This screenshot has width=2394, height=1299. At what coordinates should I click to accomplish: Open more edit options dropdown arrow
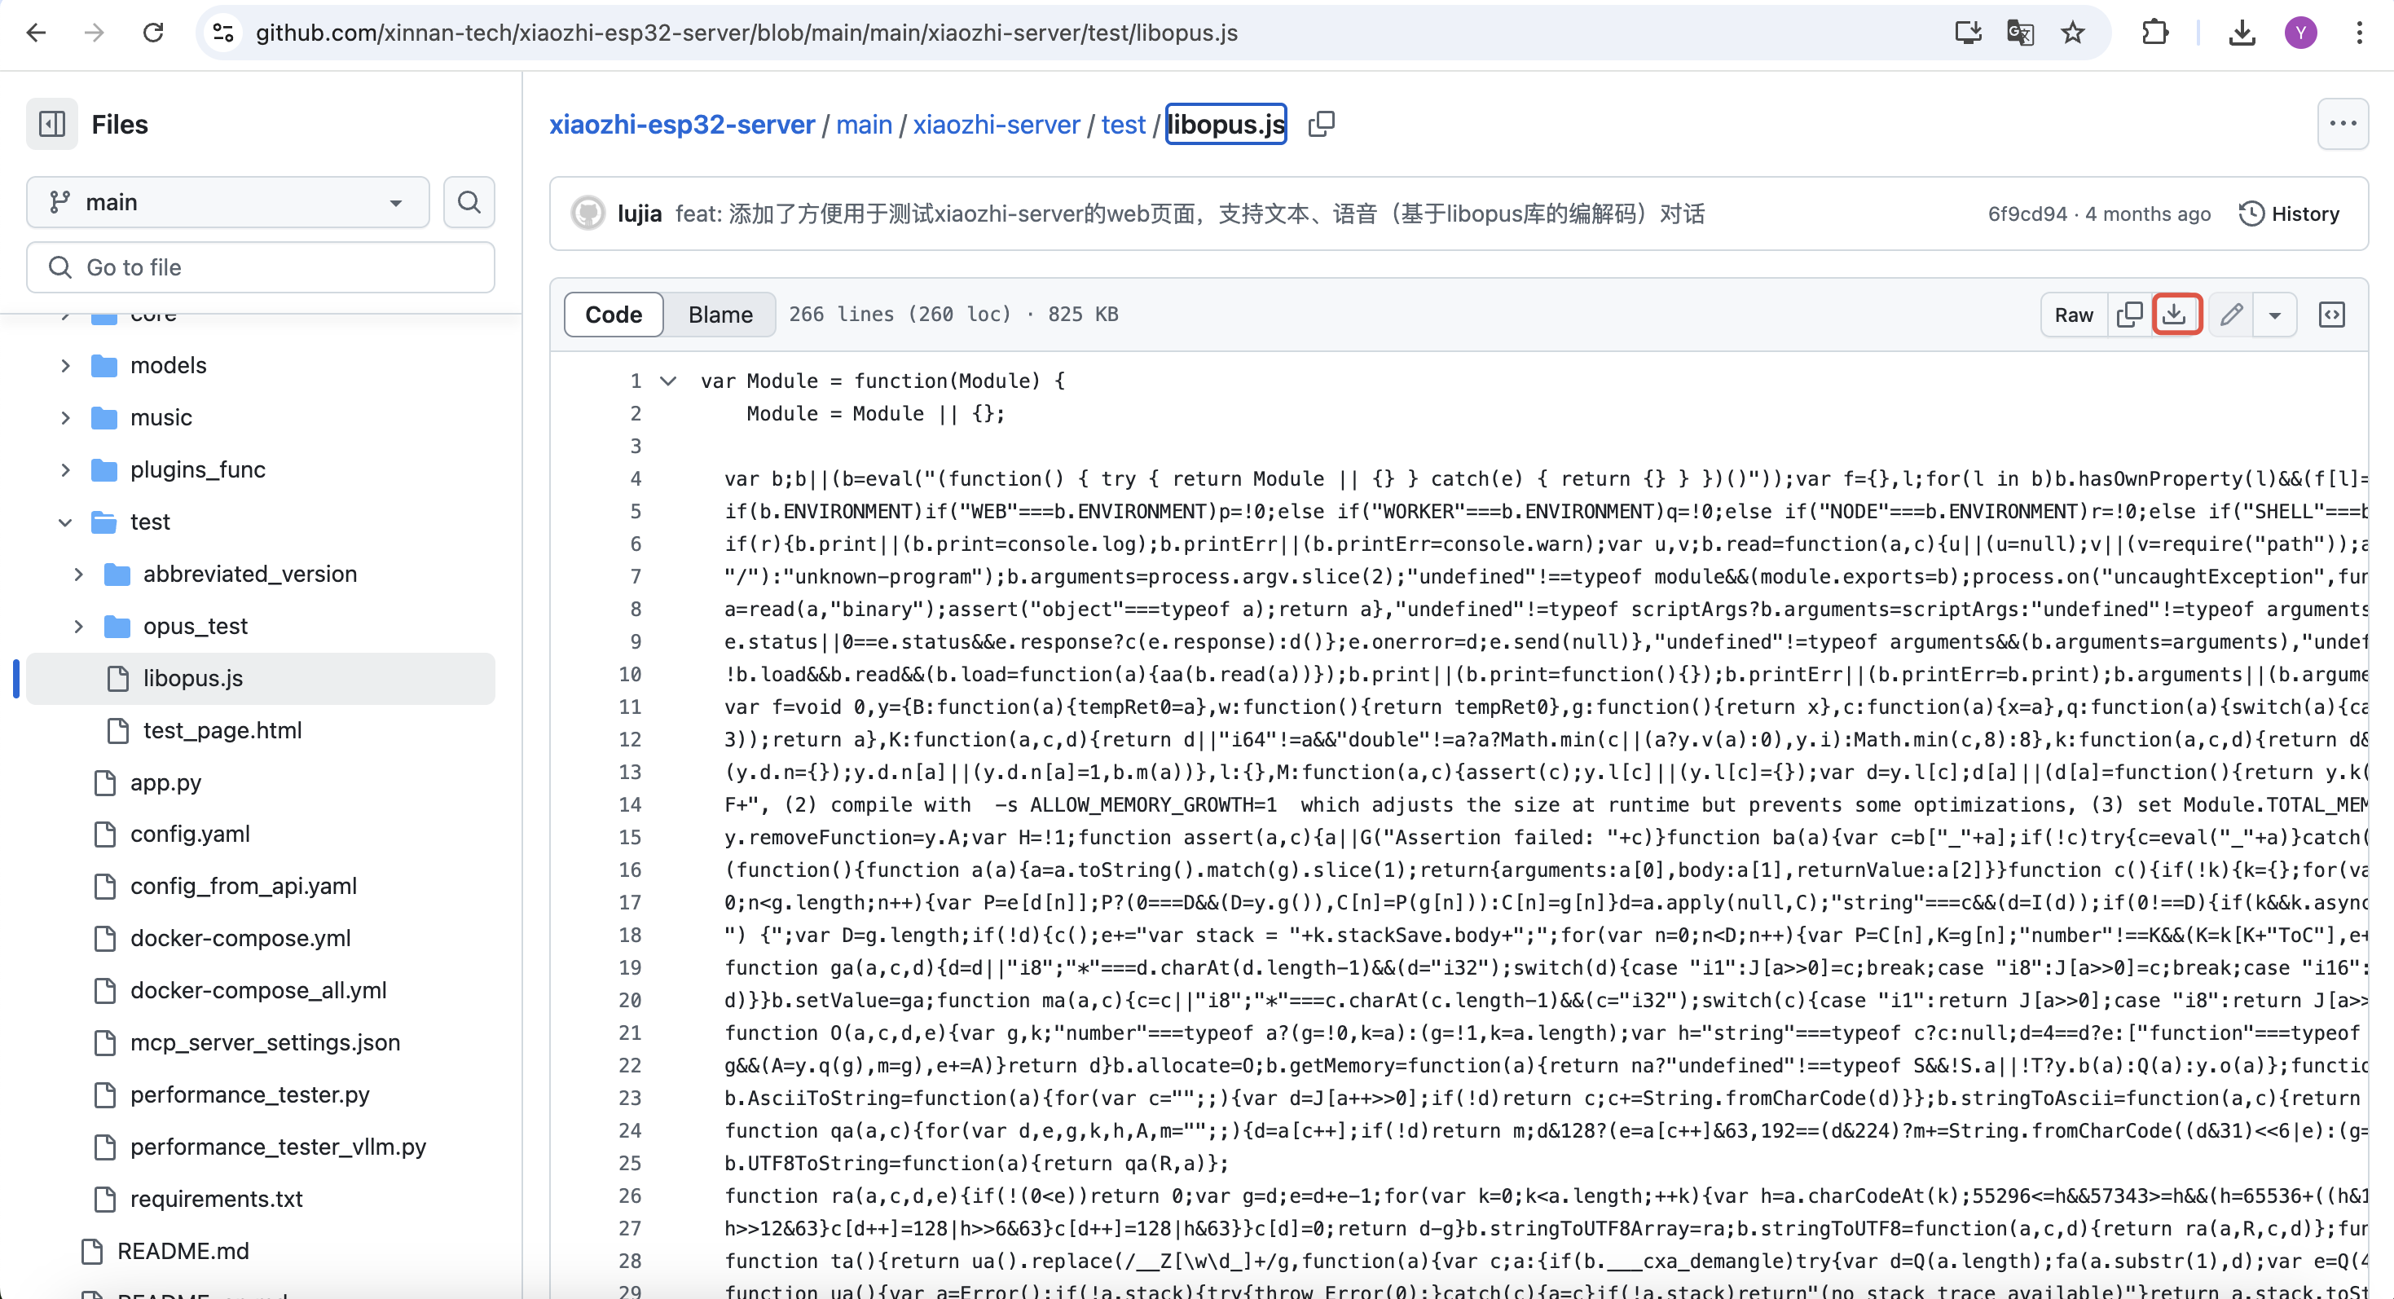click(x=2274, y=314)
